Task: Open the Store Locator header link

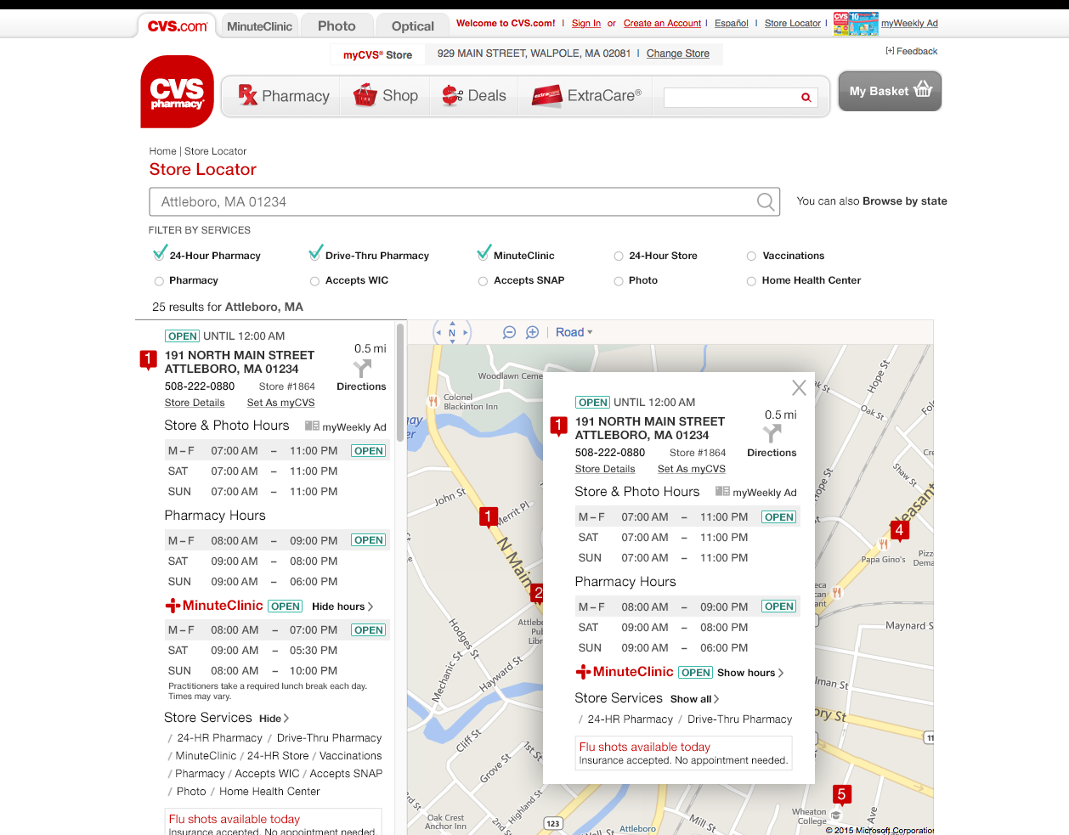Action: (x=793, y=23)
